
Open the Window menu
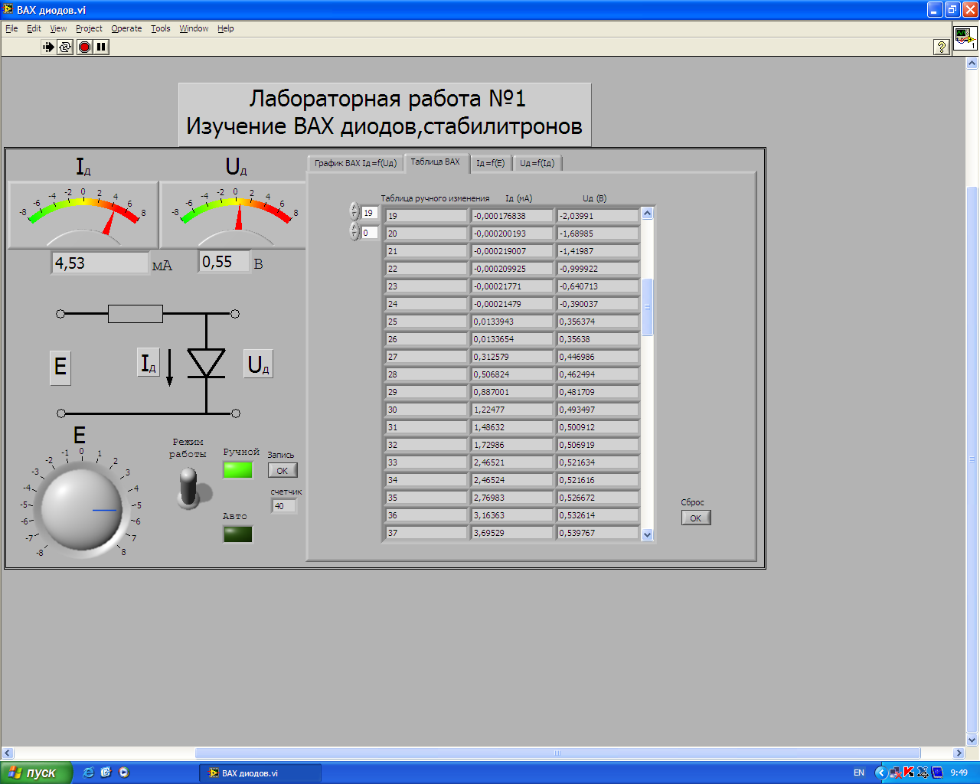point(194,28)
